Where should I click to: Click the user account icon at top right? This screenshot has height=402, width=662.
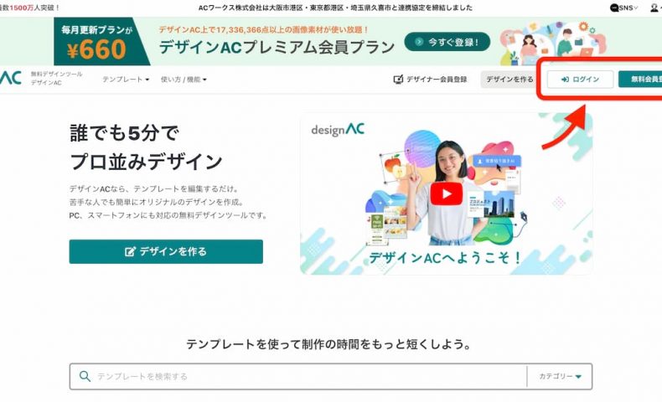(x=654, y=8)
